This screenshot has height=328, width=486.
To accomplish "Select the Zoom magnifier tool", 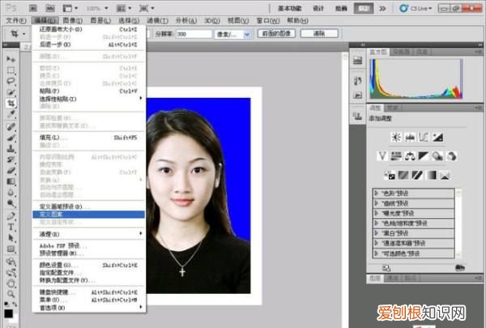I will pos(11,294).
